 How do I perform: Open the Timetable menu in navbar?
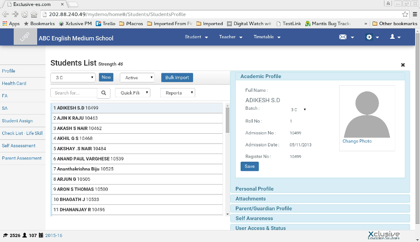point(266,37)
